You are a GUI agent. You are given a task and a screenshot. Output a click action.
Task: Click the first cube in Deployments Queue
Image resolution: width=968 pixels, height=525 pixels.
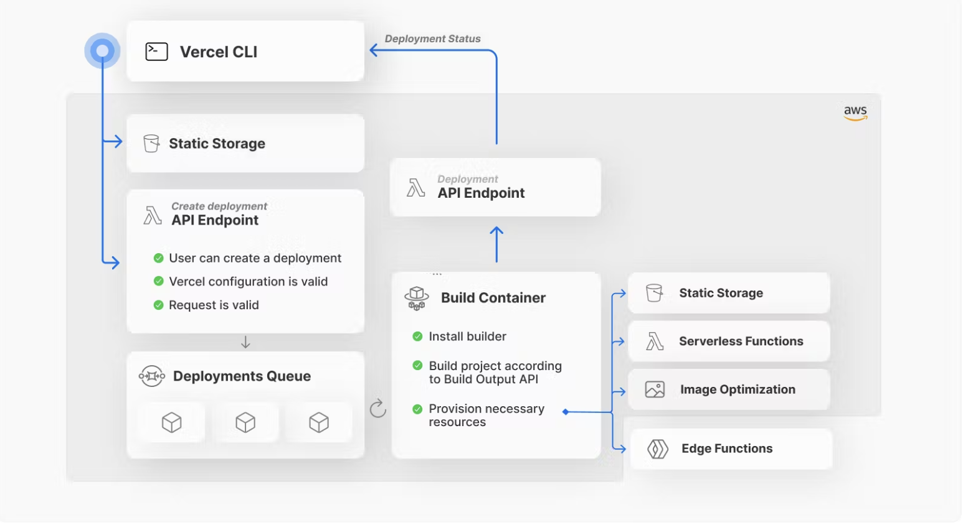tap(171, 423)
